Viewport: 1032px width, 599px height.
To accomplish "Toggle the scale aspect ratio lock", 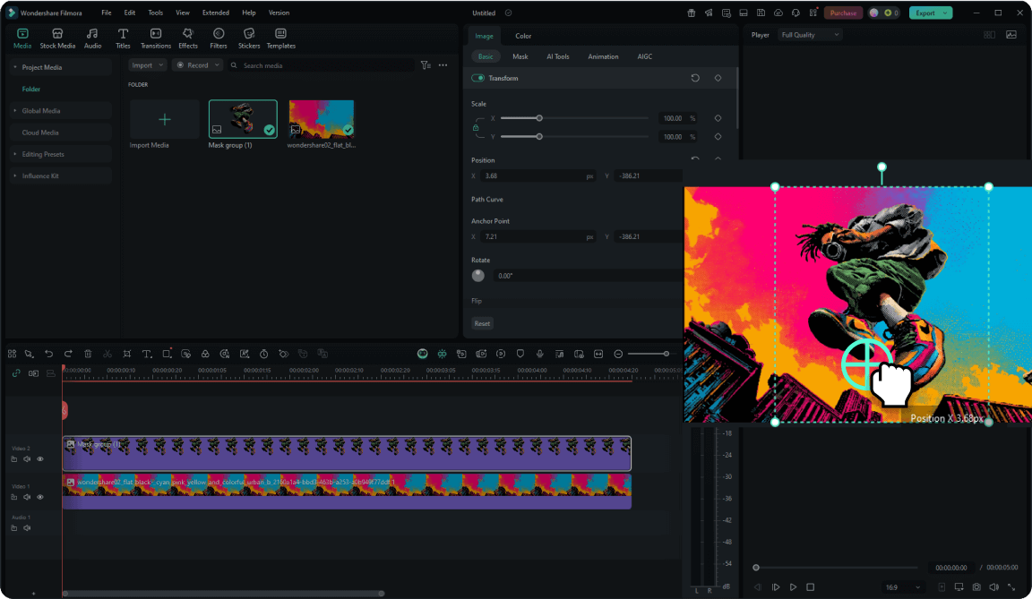I will [476, 127].
